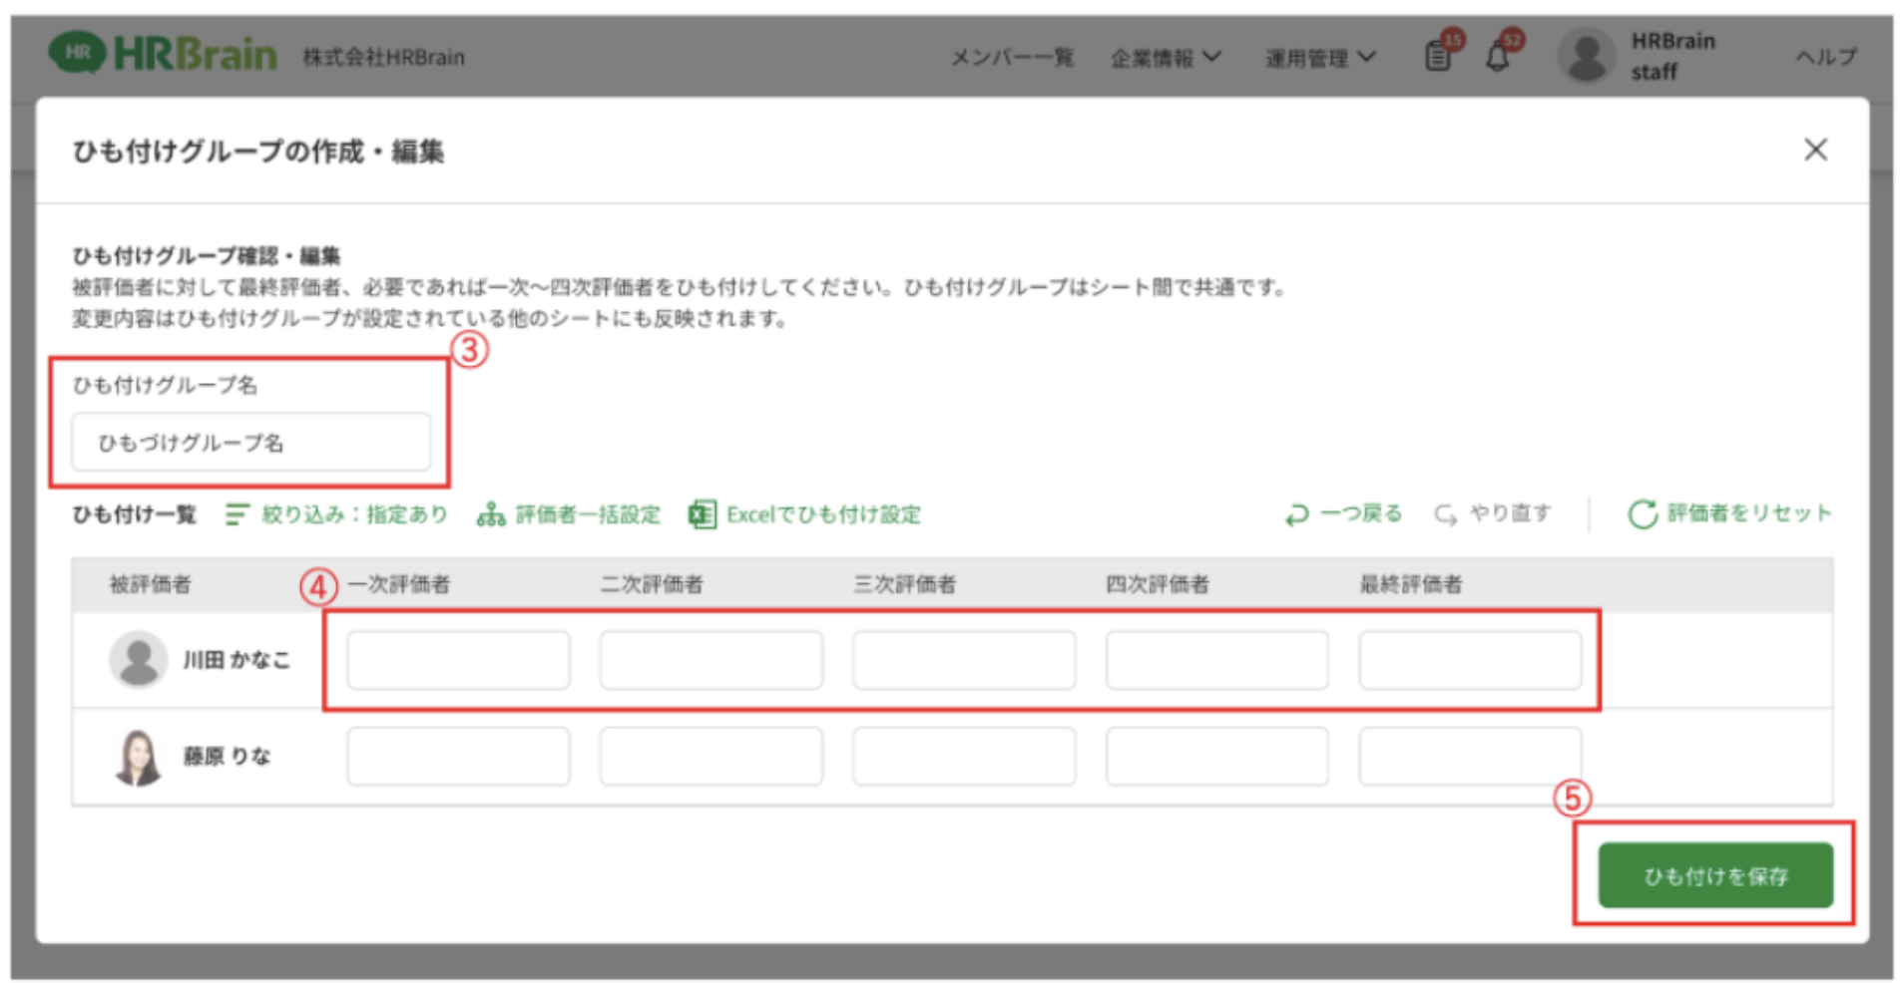Screen dimensions: 1900x983
Task: Click 藤原 りな's profile photo
Action: click(138, 758)
